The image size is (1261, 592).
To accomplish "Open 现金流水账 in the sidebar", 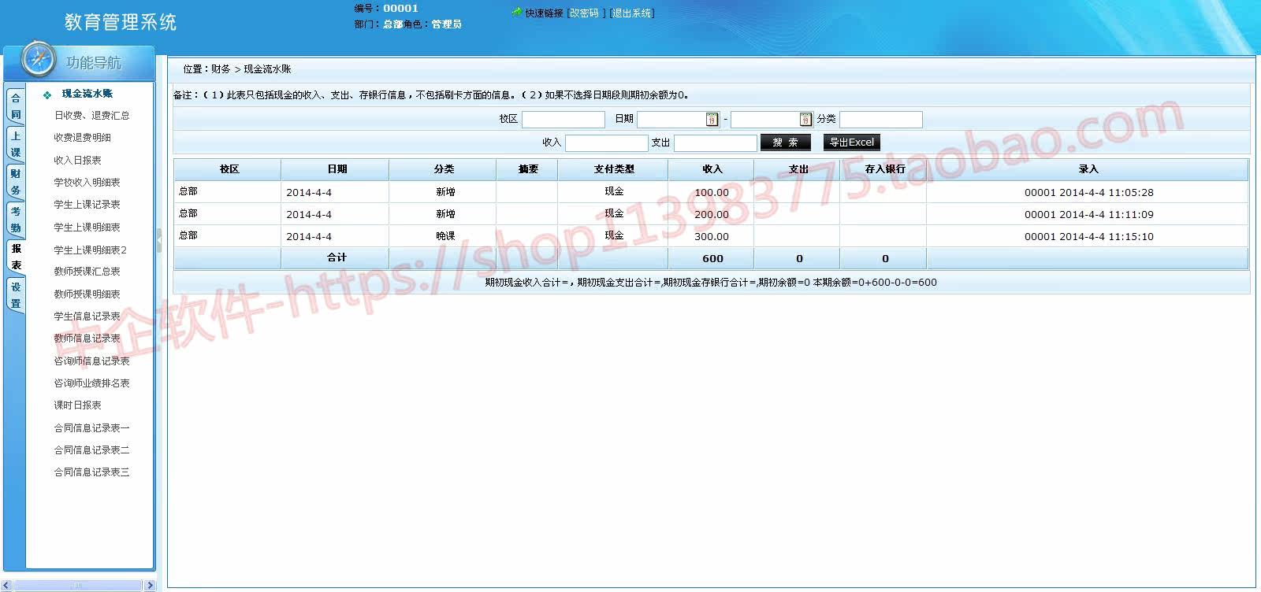I will pos(87,94).
